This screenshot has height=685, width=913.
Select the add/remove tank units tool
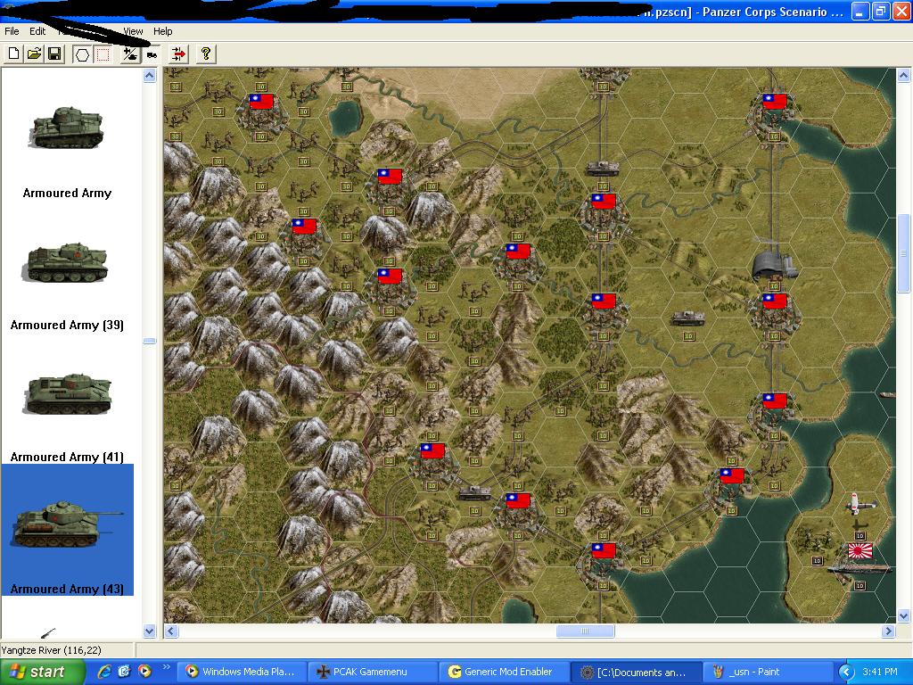(130, 54)
